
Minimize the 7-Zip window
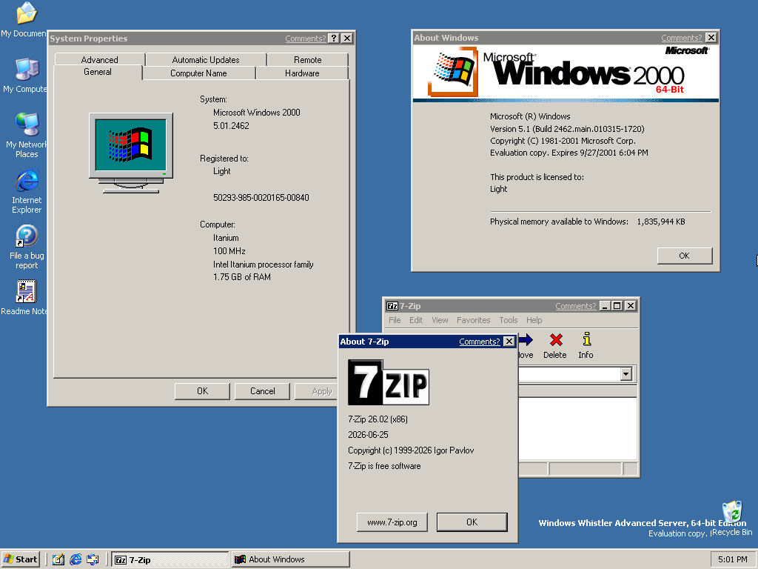pyautogui.click(x=605, y=306)
